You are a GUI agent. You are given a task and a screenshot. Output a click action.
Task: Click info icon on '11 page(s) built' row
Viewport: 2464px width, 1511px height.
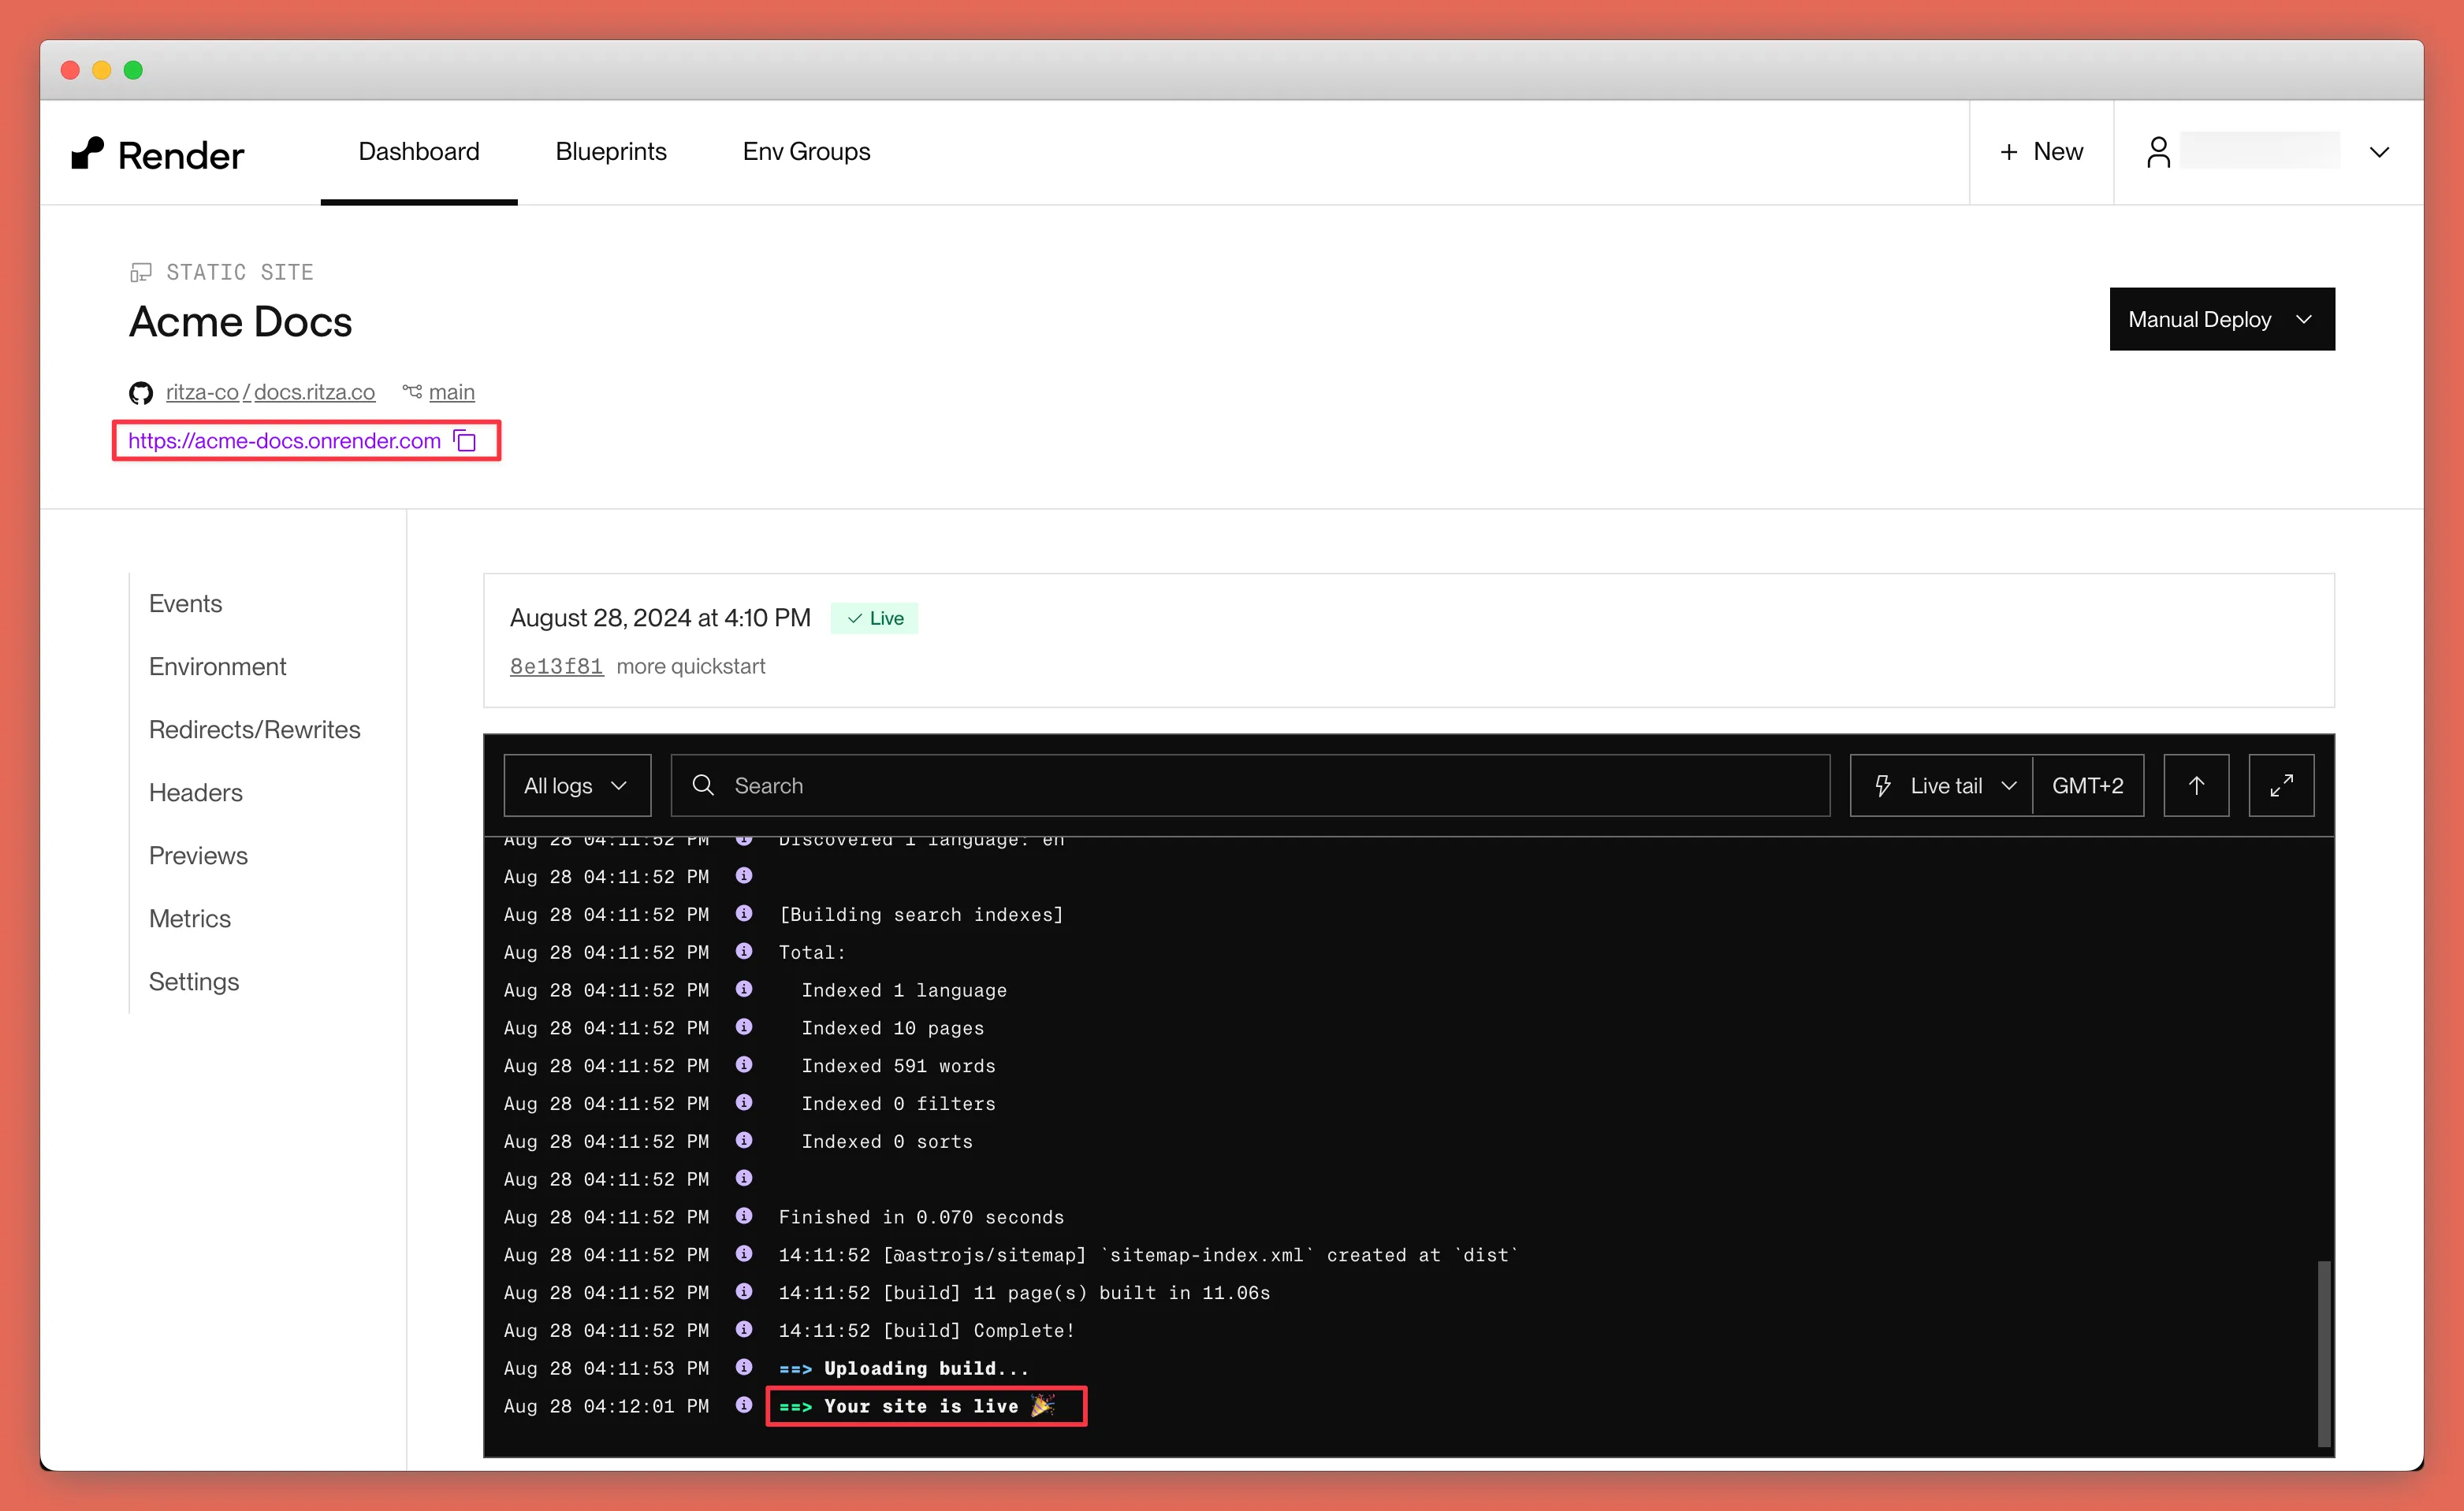pos(743,1292)
